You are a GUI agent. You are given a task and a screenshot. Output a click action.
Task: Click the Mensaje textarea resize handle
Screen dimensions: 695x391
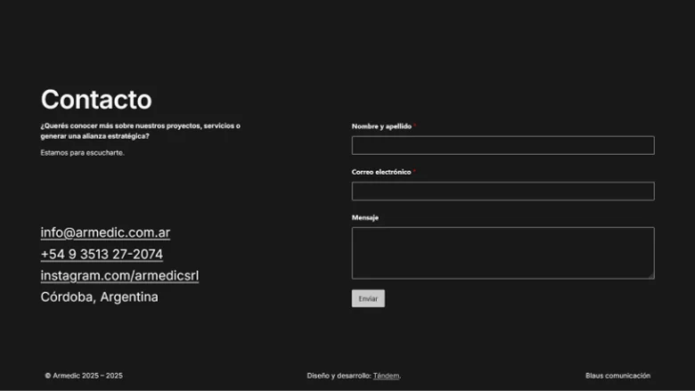650,275
